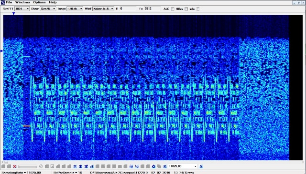Viewport: 306px width, 174px height.
Task: Click the circular blue refresh icon
Action: pyautogui.click(x=153, y=166)
